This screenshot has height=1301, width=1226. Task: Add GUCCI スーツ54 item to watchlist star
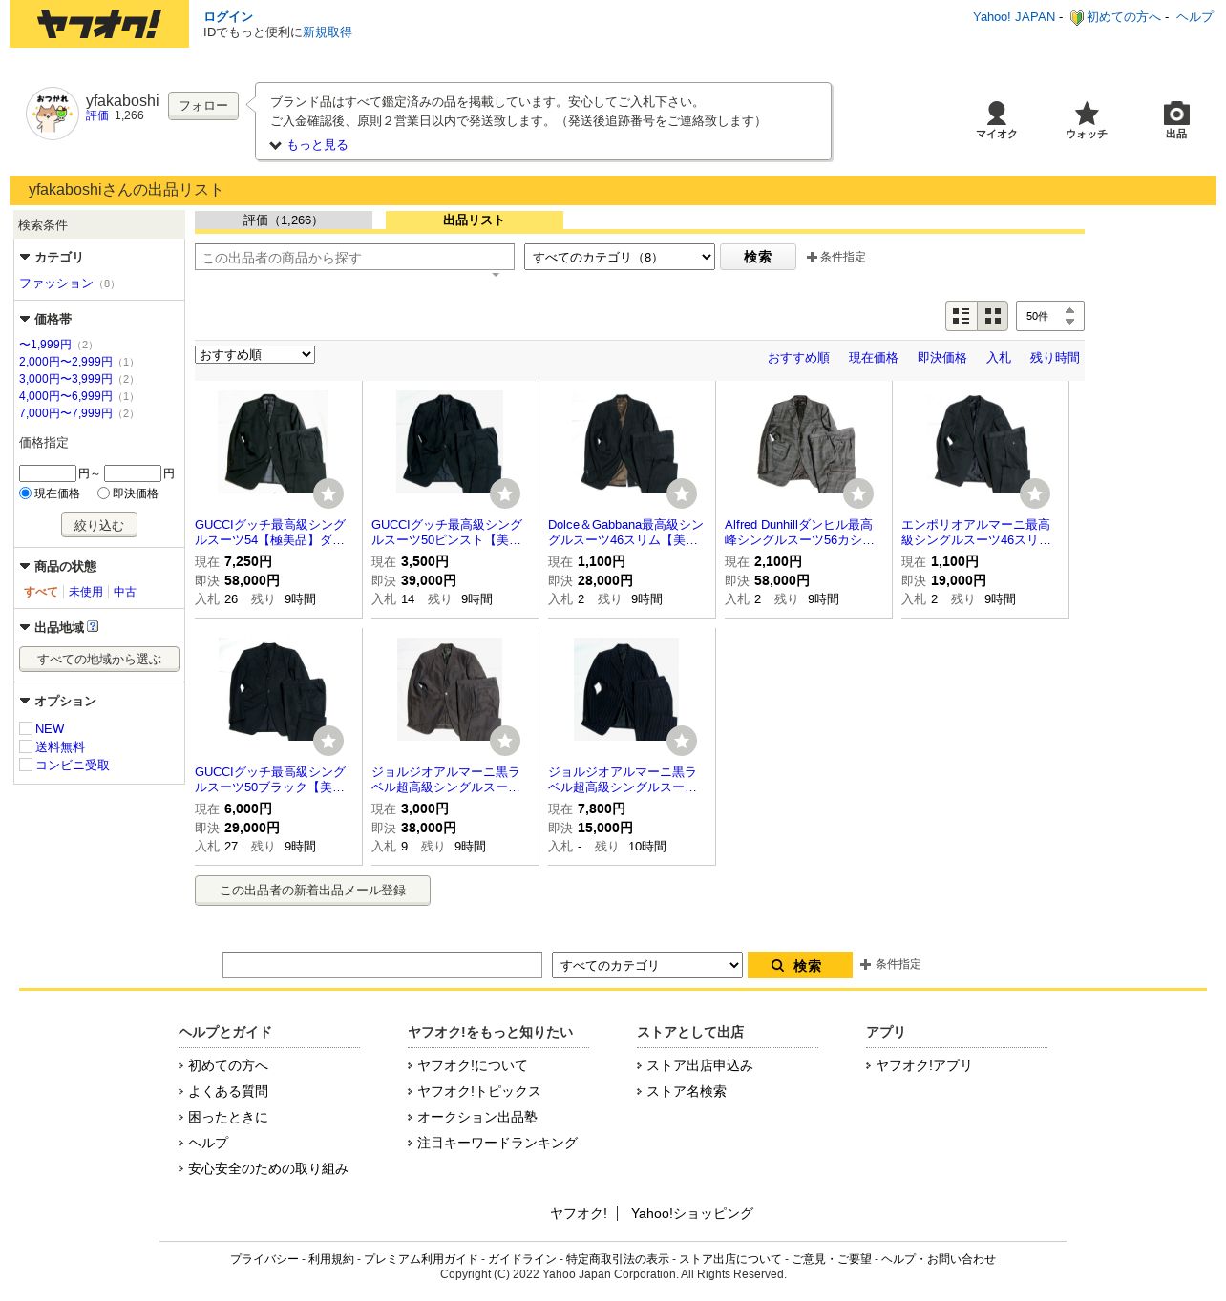(328, 493)
